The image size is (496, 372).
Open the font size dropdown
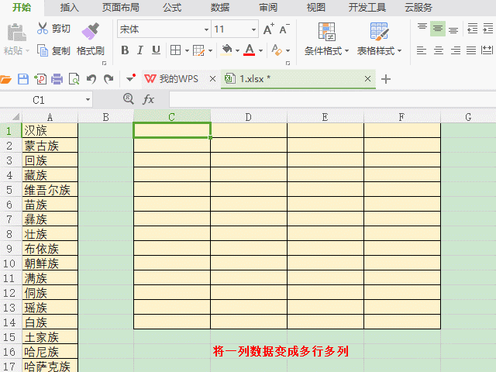(254, 29)
